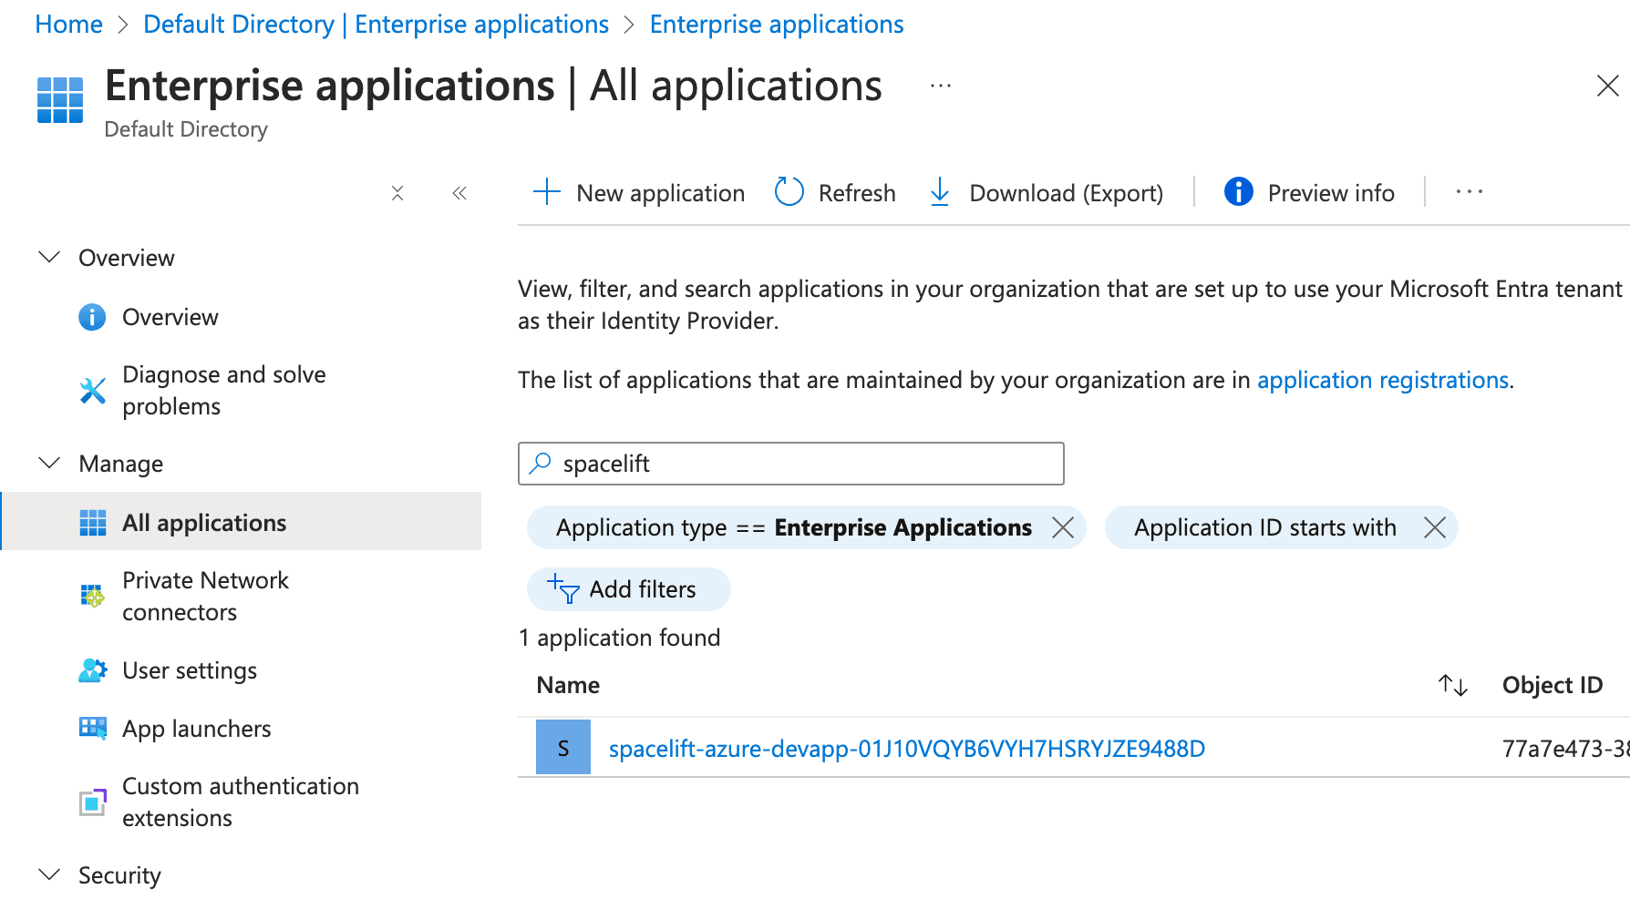Clear the sidebar search with X icon
The image size is (1630, 909).
click(397, 193)
